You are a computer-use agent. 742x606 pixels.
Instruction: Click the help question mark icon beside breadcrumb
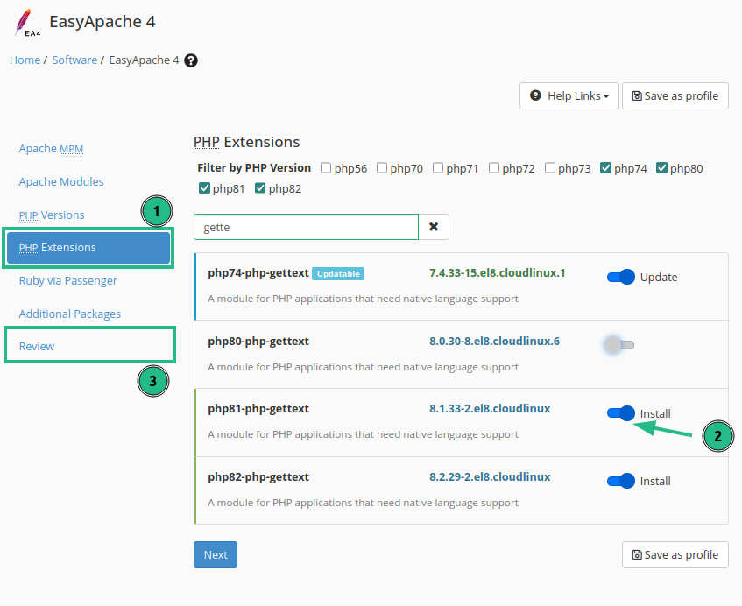(x=191, y=60)
